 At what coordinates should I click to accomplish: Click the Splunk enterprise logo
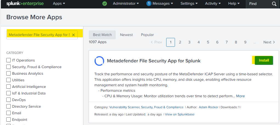tap(25, 4)
